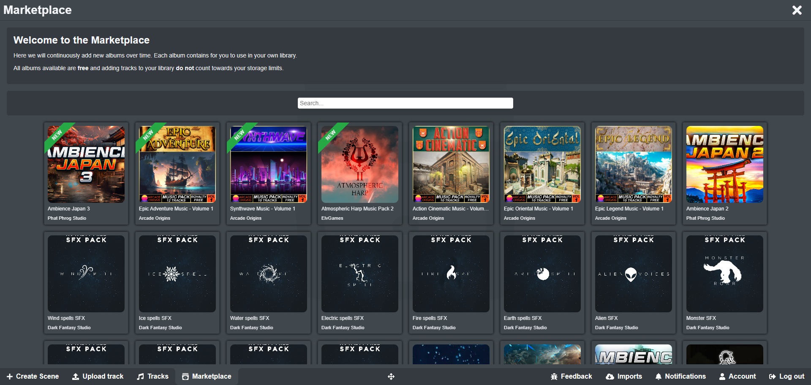Viewport: 811px width, 385px height.
Task: Open the Fire spells SFX pack
Action: tap(451, 274)
